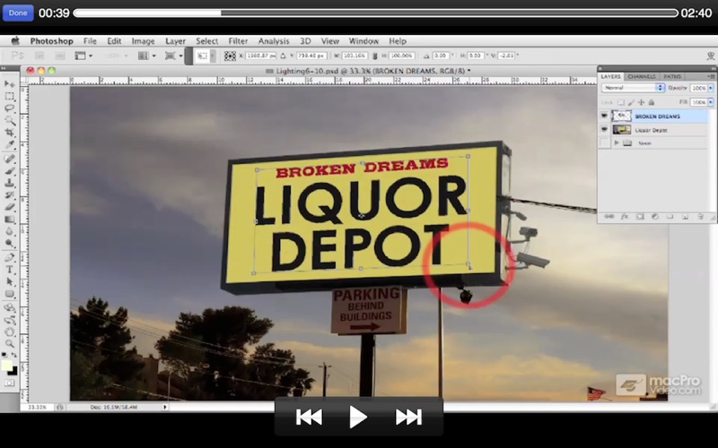Image resolution: width=718 pixels, height=448 pixels.
Task: Select the Horizontal Type tool
Action: (x=9, y=270)
